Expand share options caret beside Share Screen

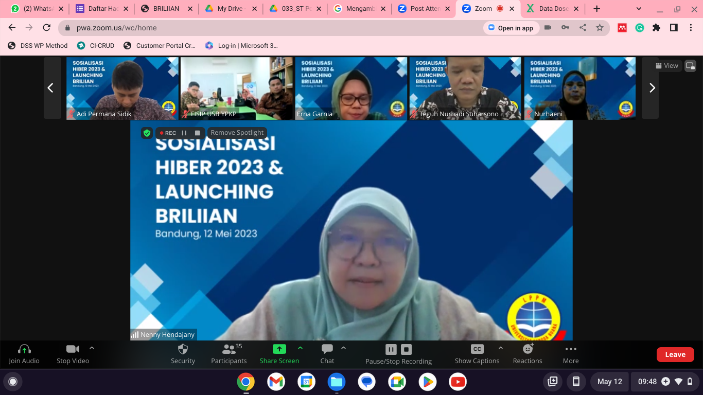tap(300, 348)
